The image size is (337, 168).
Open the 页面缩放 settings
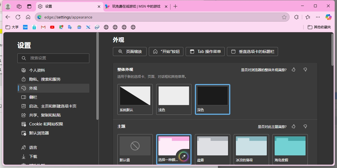pyautogui.click(x=129, y=51)
